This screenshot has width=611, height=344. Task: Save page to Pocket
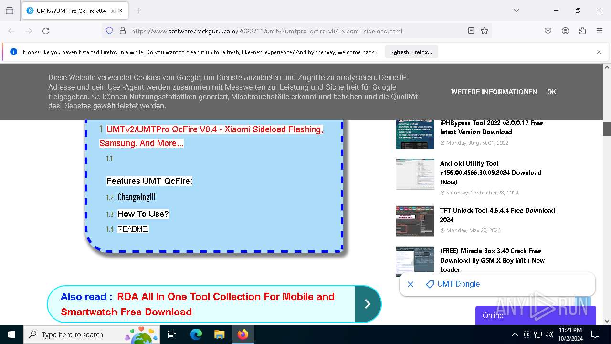(548, 31)
